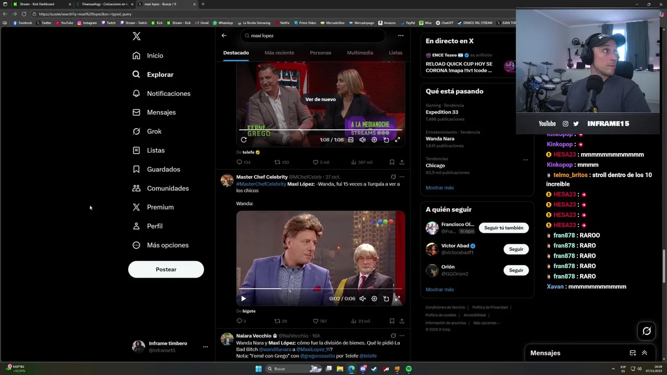Image resolution: width=667 pixels, height=375 pixels.
Task: Open Explorar in sidebar
Action: (153, 74)
